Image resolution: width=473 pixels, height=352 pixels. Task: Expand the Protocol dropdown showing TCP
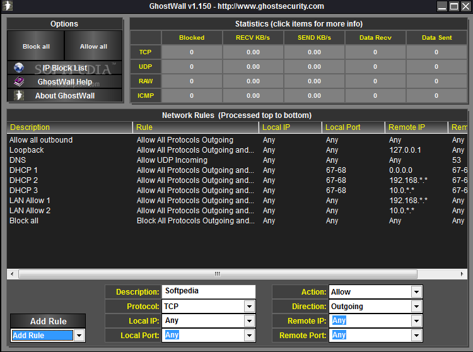coord(249,307)
